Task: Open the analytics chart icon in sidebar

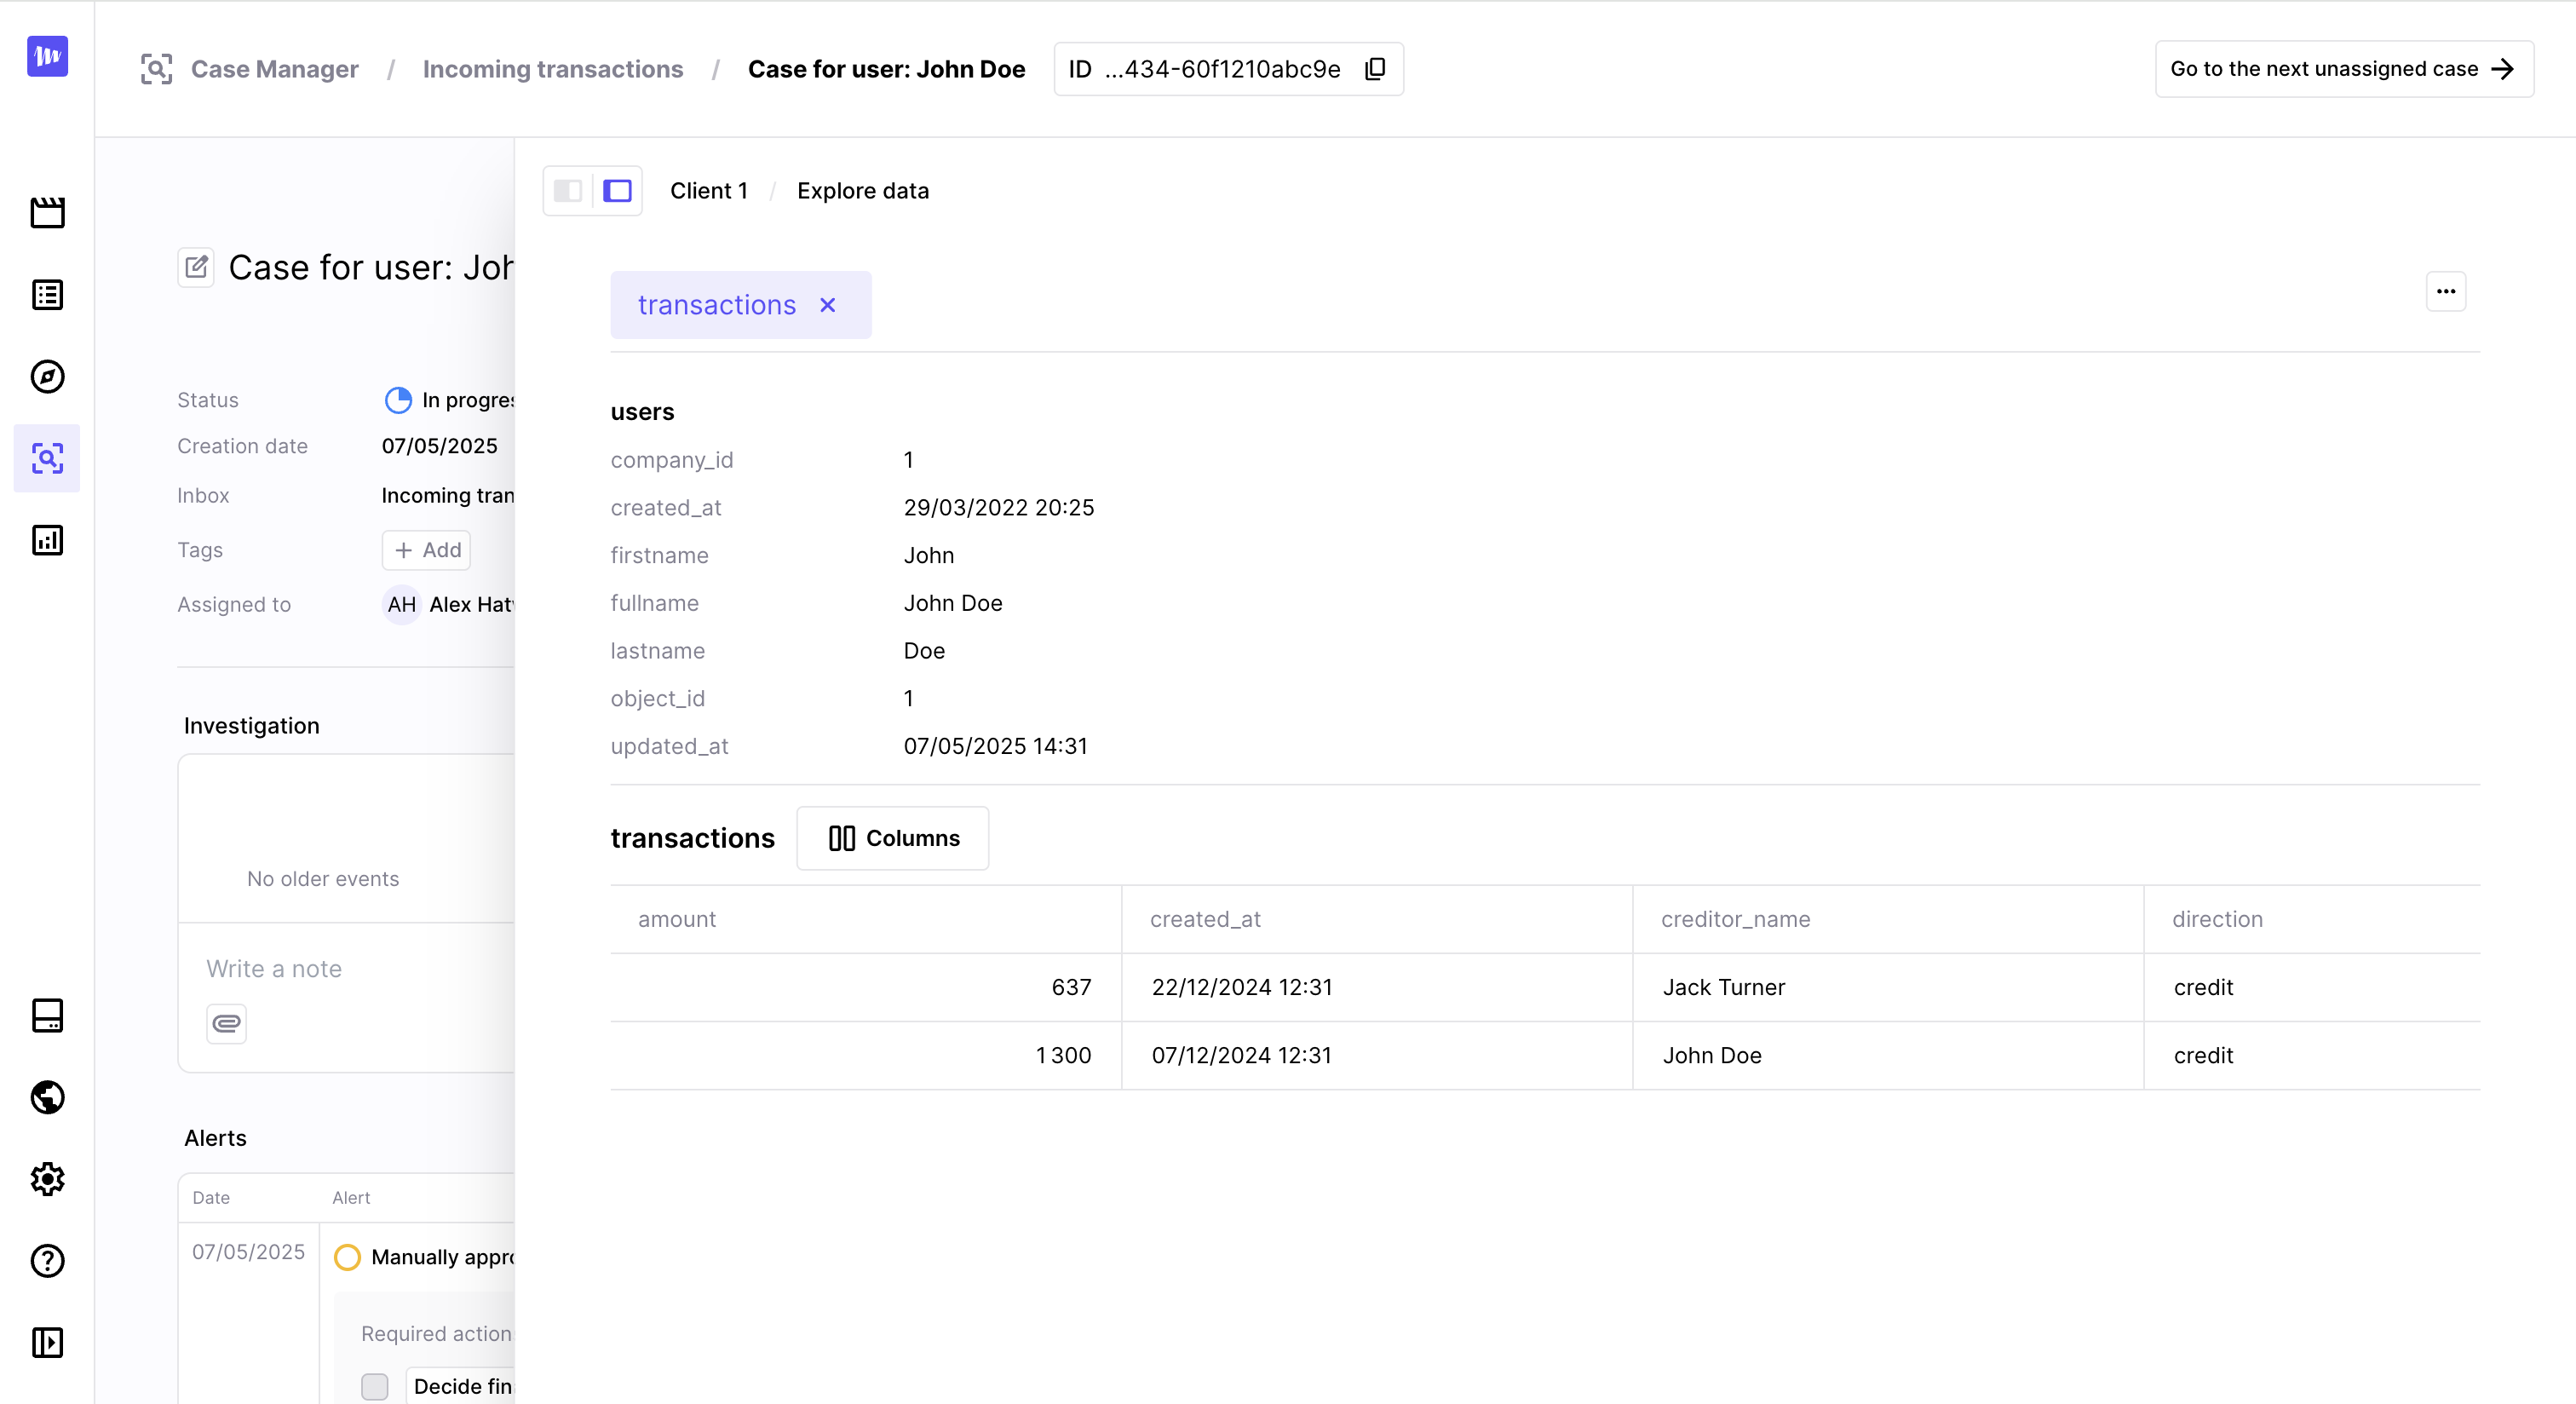Action: [47, 540]
